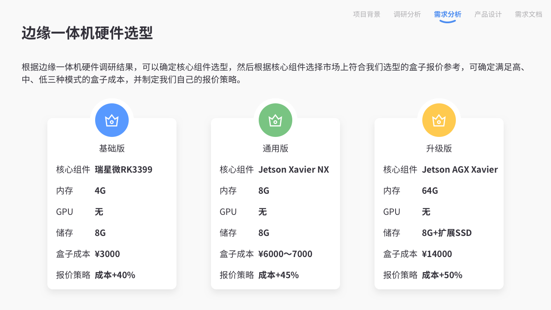Click 内存 label in 升级版 card
This screenshot has height=310, width=551.
pyautogui.click(x=392, y=191)
